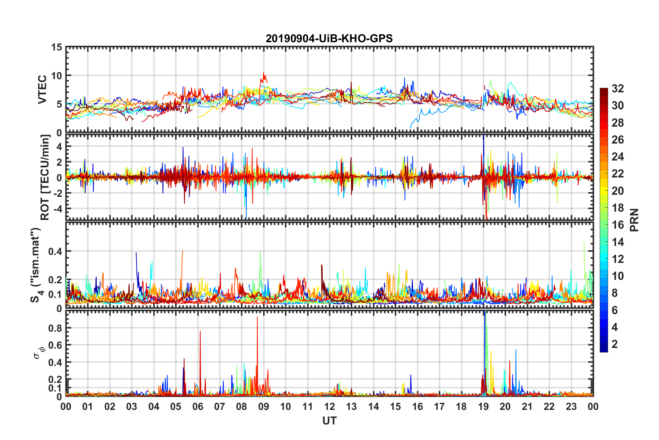The image size is (659, 440).
Task: Click PRN colorbar tick label 20
Action: [x=617, y=191]
